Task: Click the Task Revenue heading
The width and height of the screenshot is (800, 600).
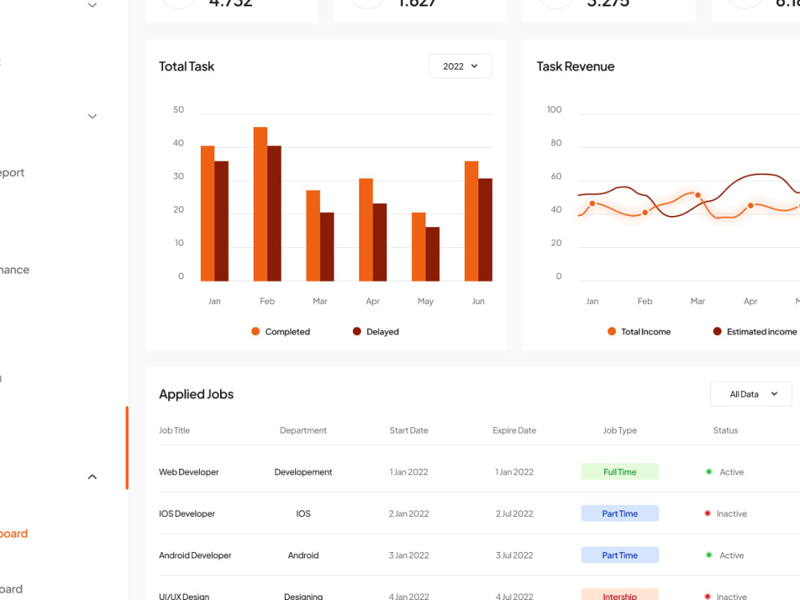Action: [575, 66]
